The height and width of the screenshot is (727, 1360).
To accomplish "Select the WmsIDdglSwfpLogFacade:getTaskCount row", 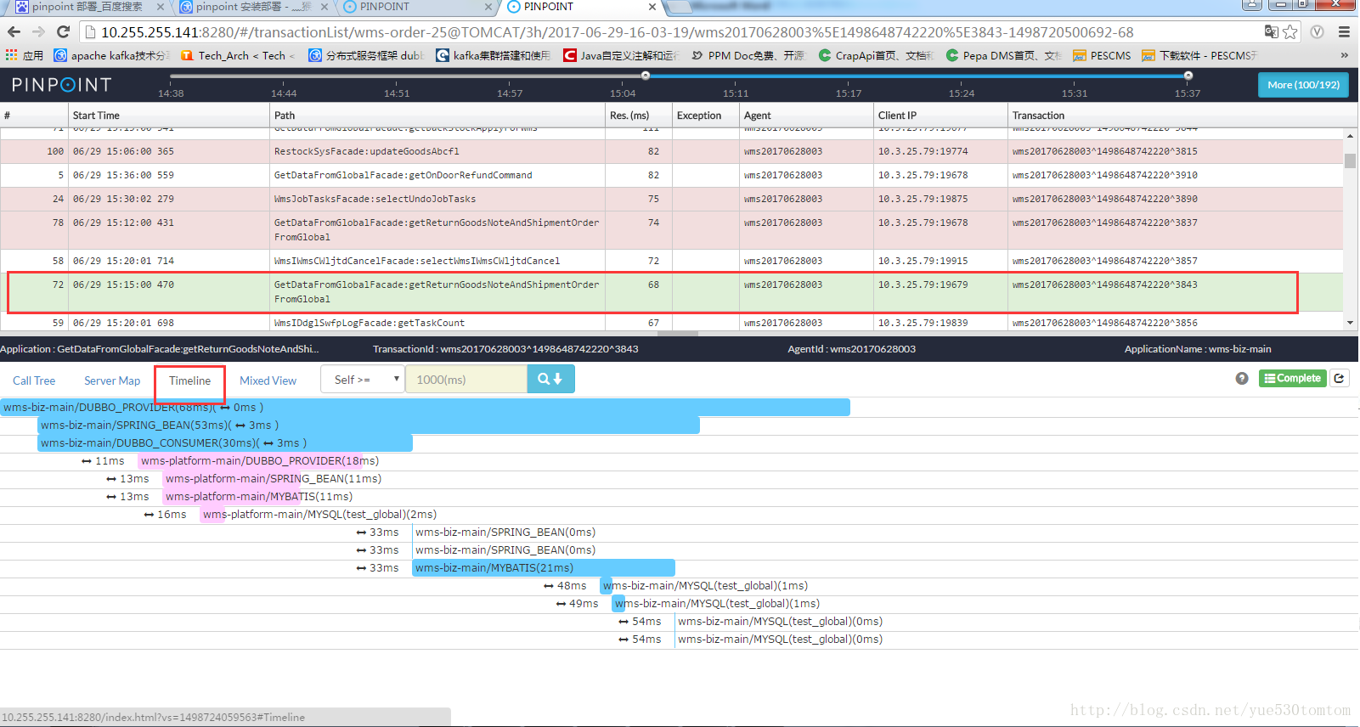I will click(671, 323).
